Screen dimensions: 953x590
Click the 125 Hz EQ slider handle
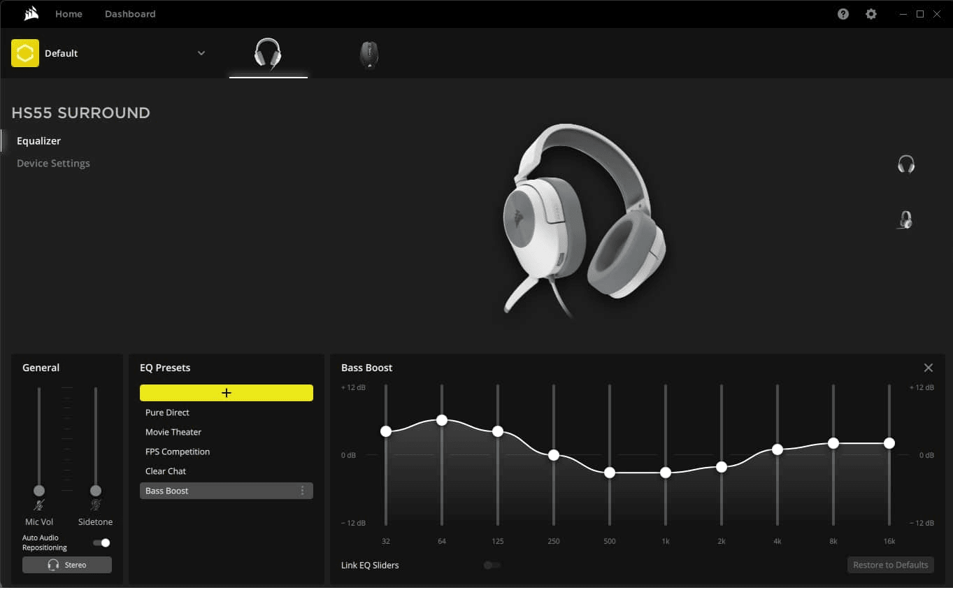pyautogui.click(x=498, y=431)
